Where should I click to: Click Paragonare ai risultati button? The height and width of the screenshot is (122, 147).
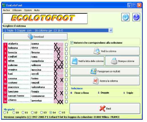(x=105, y=71)
